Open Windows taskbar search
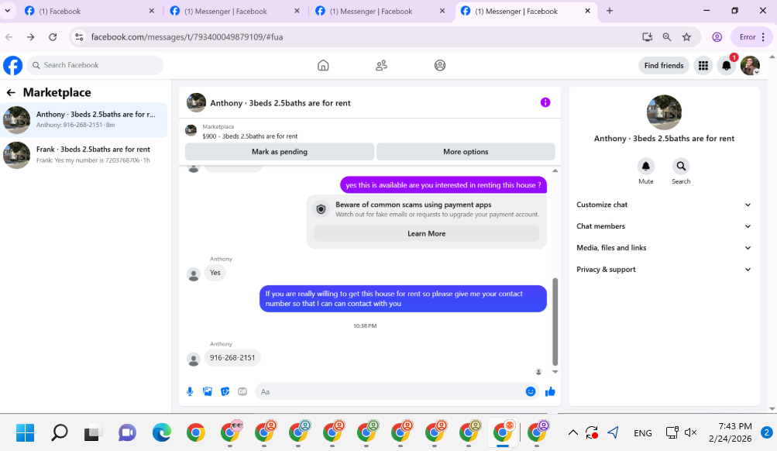 (60, 432)
